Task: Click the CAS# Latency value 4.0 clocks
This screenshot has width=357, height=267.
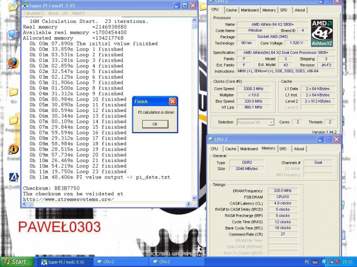Action: coord(283,203)
